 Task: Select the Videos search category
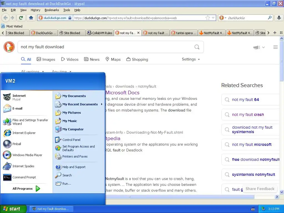point(70,59)
